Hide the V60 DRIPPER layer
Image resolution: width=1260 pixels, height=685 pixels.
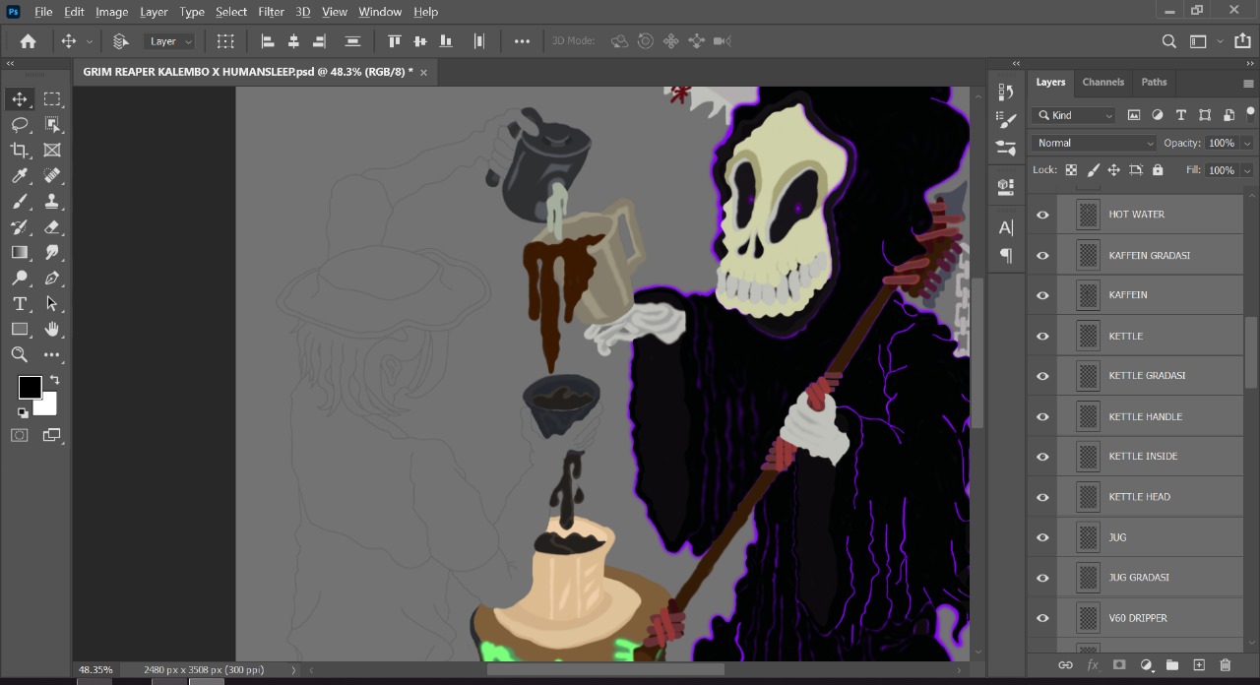click(x=1042, y=618)
